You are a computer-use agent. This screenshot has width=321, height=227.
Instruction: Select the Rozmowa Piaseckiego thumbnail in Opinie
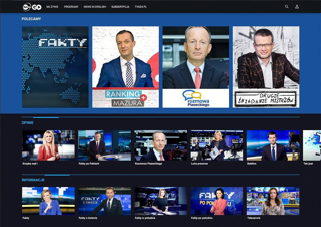tap(161, 145)
